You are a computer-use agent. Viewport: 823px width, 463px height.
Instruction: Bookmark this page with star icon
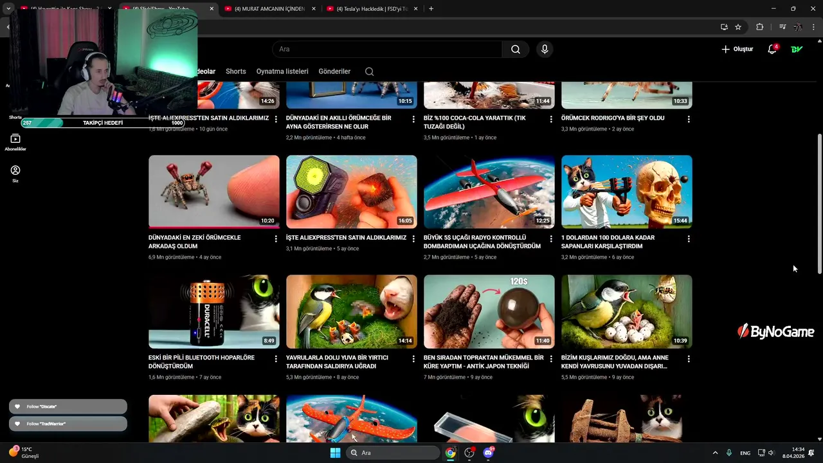click(x=738, y=27)
